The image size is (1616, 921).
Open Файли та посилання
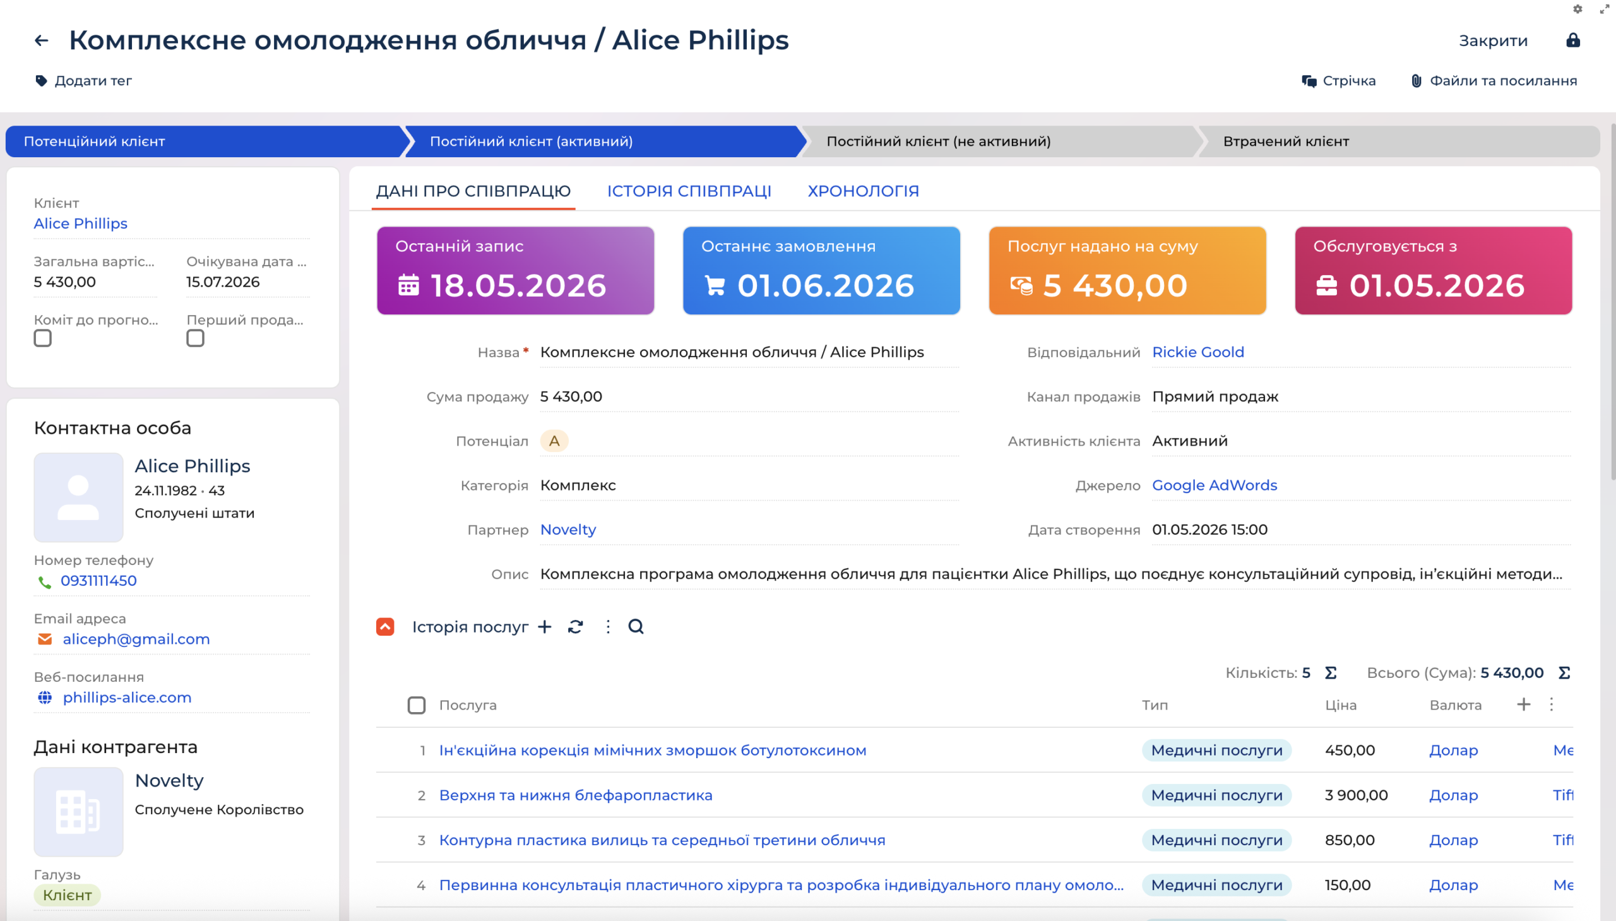pos(1504,81)
